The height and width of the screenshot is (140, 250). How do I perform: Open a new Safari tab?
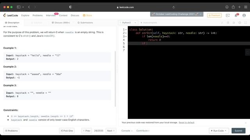coord(239,7)
